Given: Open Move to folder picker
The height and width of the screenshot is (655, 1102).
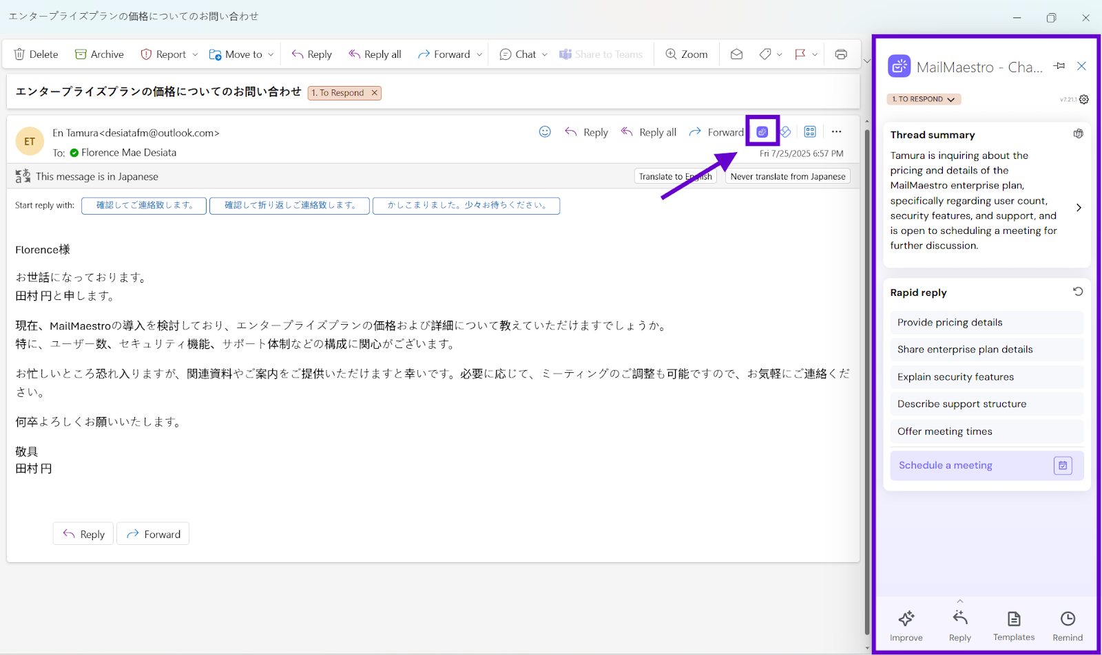Looking at the screenshot, I should (x=236, y=54).
